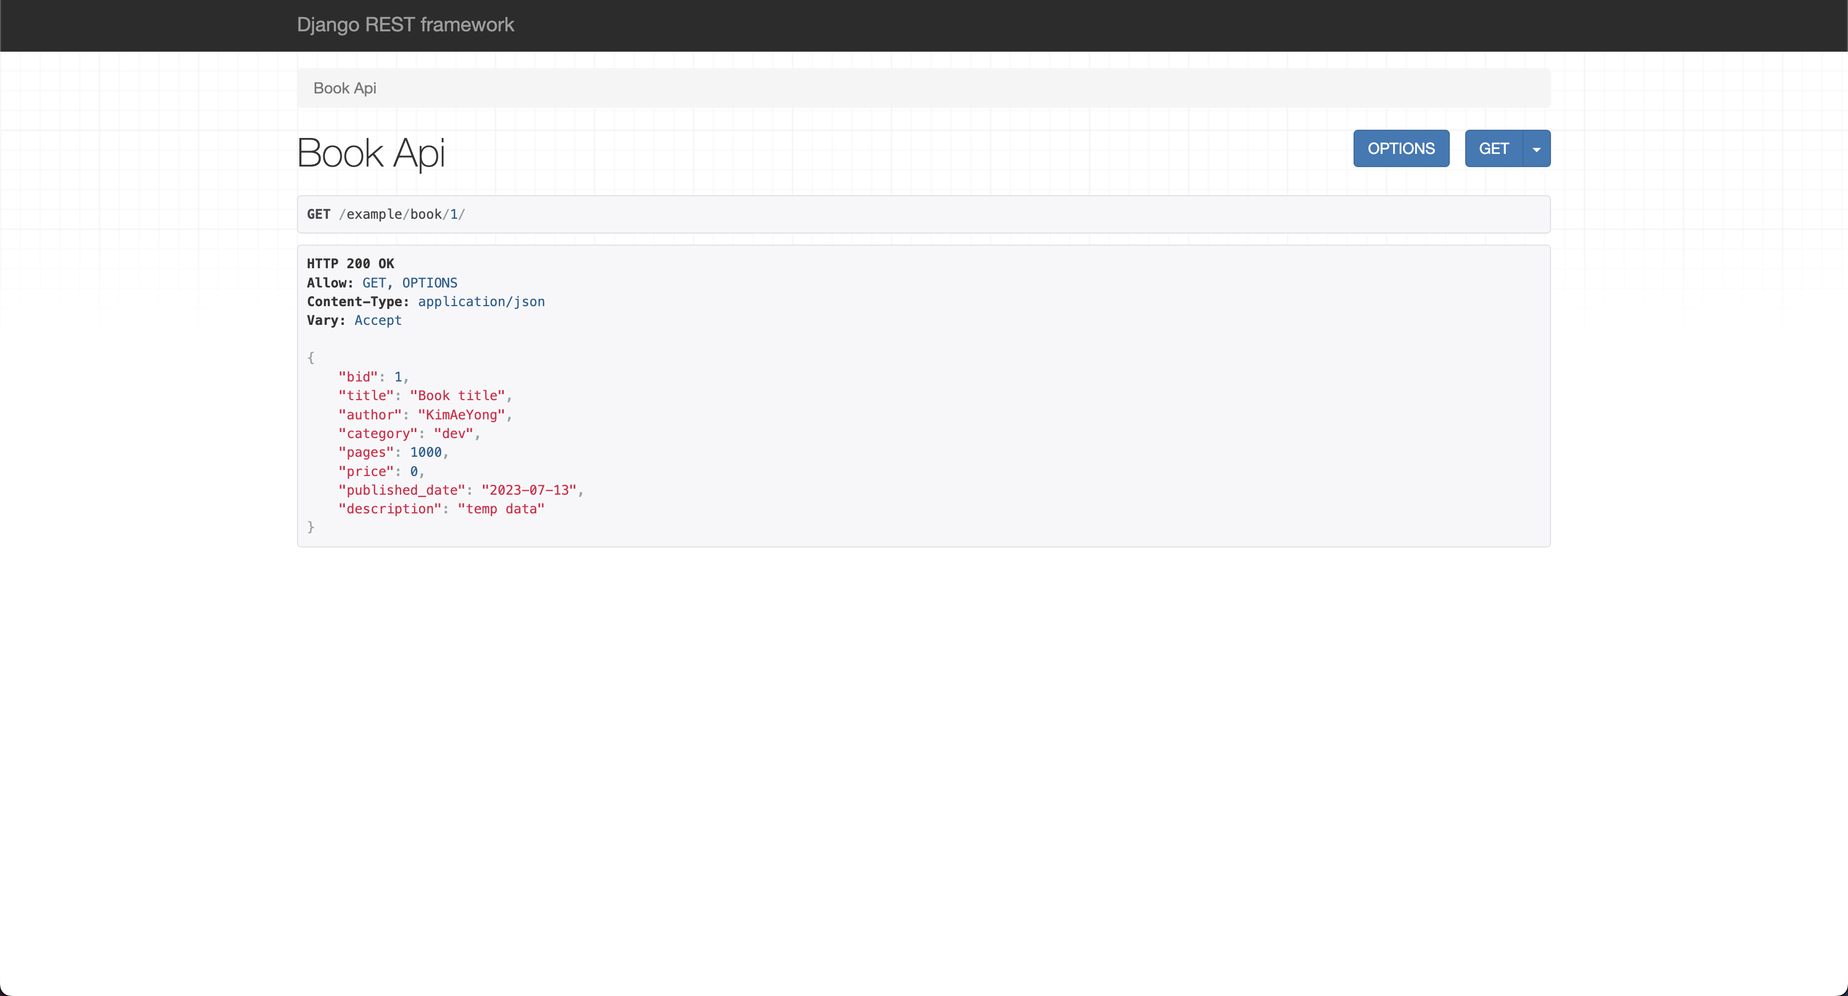The height and width of the screenshot is (996, 1848).
Task: Click the Allow header value GET, OPTIONS
Action: click(x=410, y=283)
